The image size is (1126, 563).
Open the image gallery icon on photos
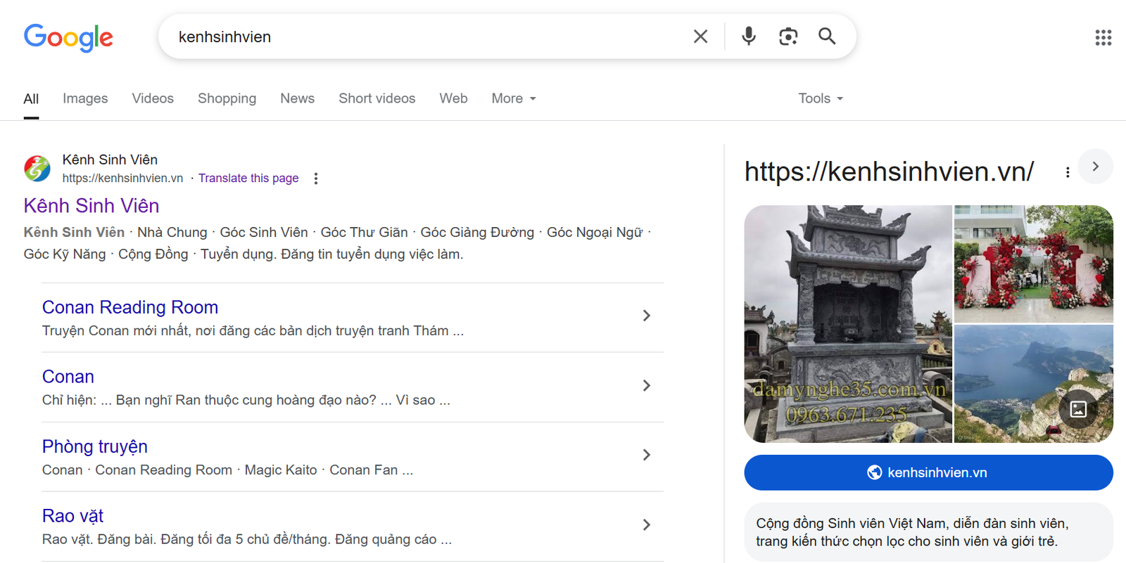point(1078,409)
